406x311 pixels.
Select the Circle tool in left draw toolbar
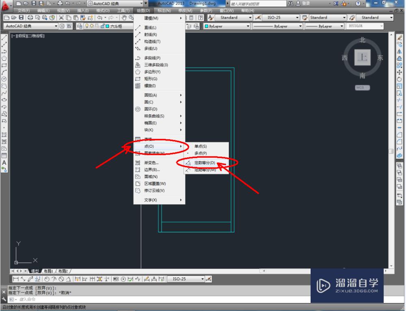(4, 79)
